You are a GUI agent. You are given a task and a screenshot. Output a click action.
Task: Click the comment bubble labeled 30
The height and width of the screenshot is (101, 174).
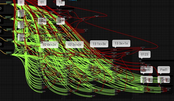60,21
